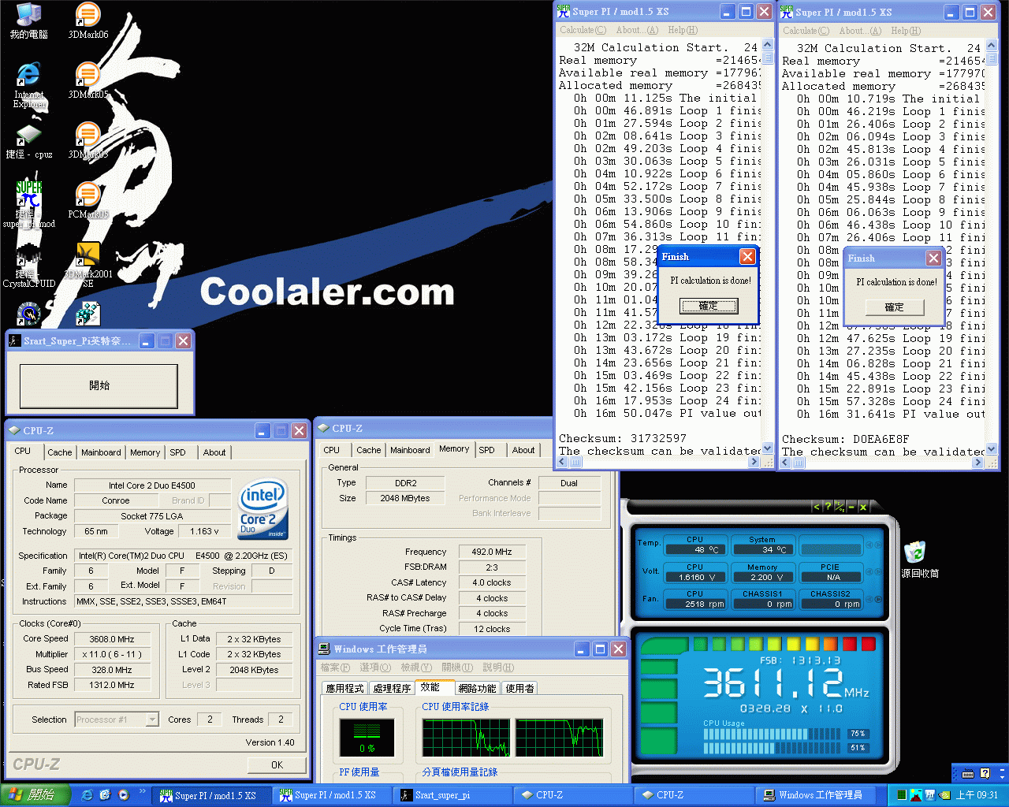Click the previous arrow beside the Fan row
This screenshot has width=1009, height=807.
pyautogui.click(x=870, y=597)
